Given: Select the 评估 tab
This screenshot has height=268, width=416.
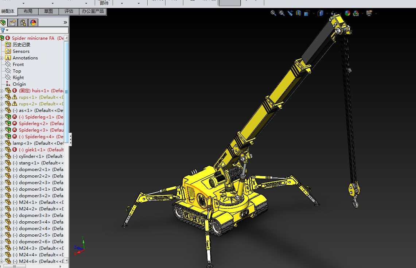Looking at the screenshot, I should 69,11.
